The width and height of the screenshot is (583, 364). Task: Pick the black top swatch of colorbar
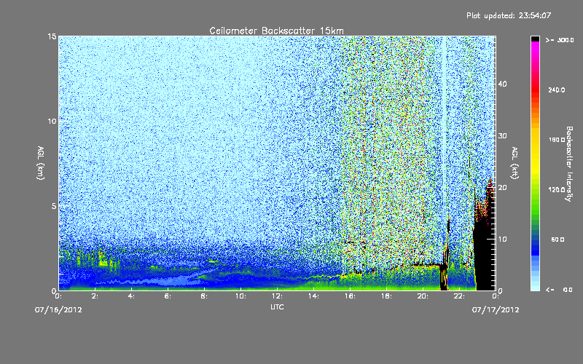coord(535,39)
